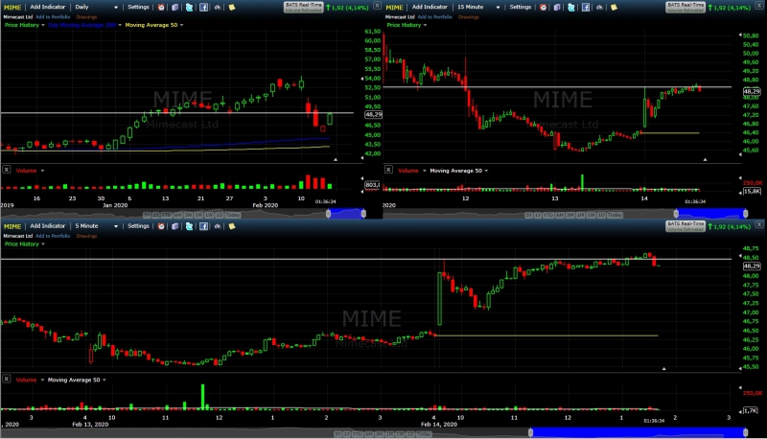The width and height of the screenshot is (767, 439).
Task: Click blue range selector under 15 Minute chart
Action: pyautogui.click(x=710, y=214)
